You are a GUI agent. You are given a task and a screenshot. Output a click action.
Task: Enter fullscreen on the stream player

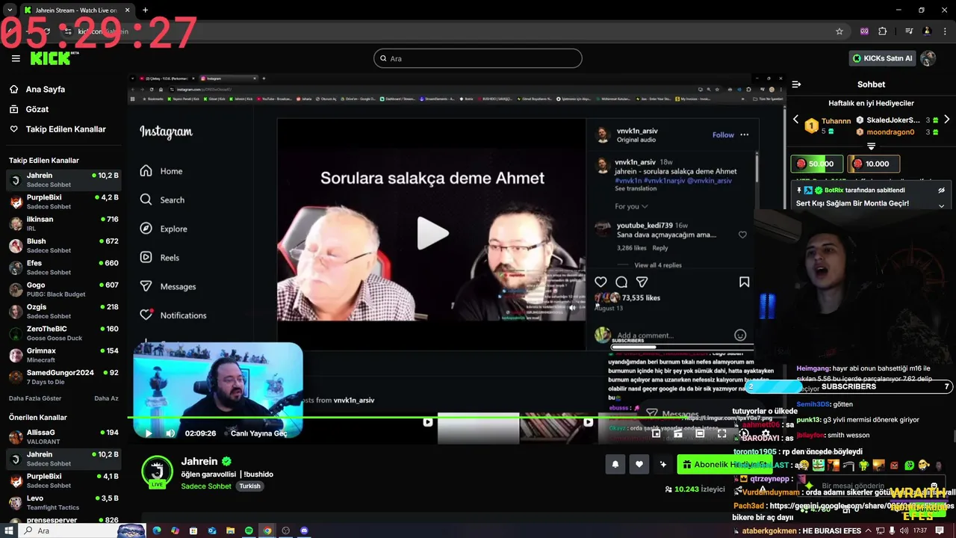coord(721,433)
